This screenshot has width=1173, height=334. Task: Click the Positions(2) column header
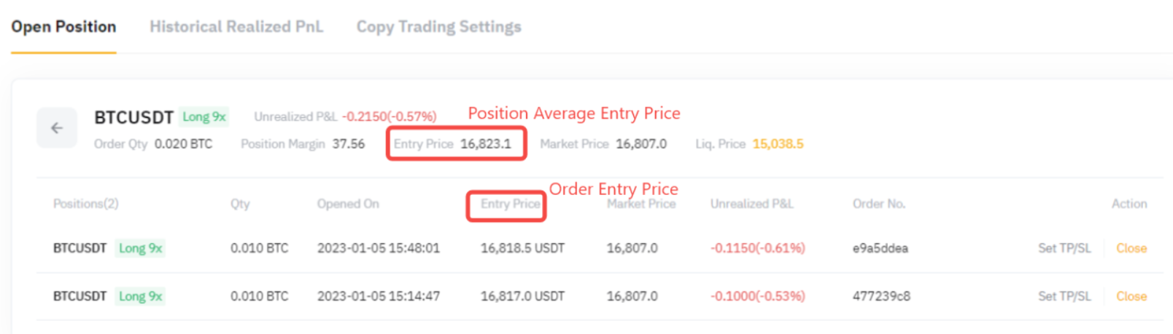tap(85, 204)
